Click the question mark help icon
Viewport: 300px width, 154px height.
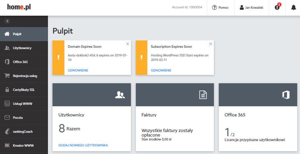(214, 8)
